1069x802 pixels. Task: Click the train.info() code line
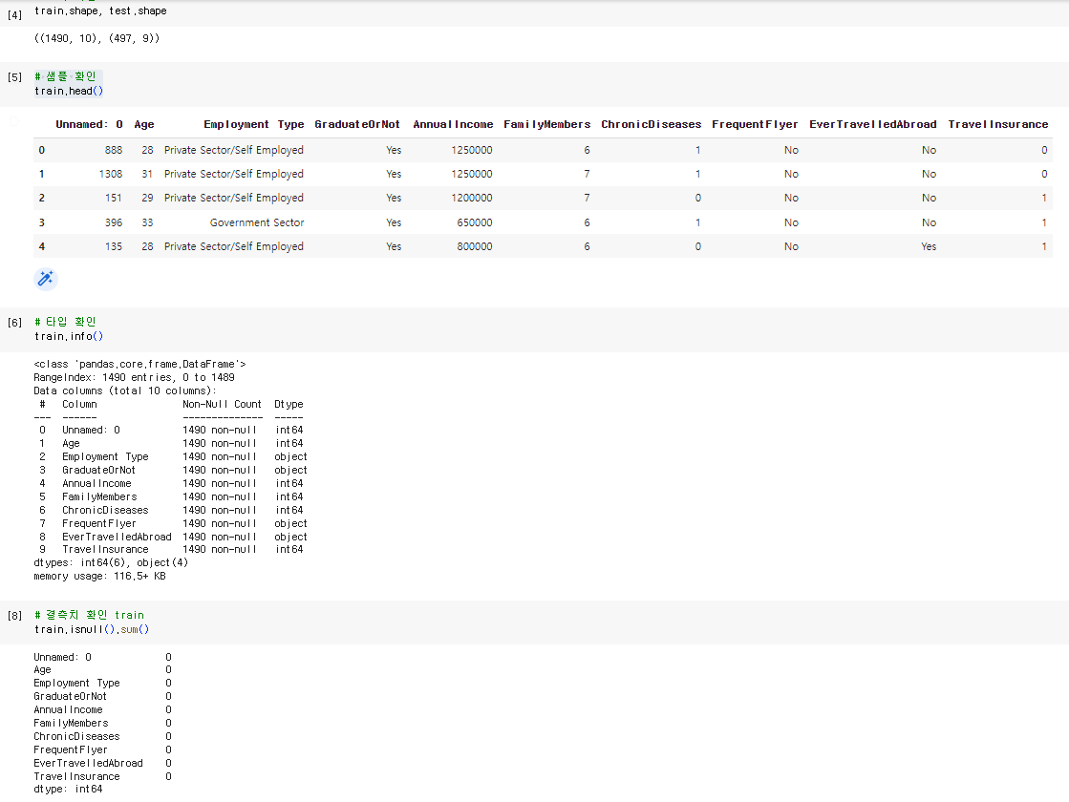coord(68,337)
